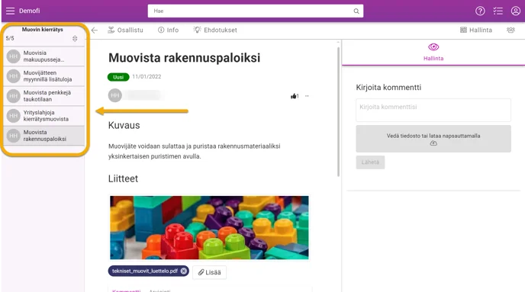Select the Hallinta eye panel tab
This screenshot has width=525, height=292.
pyautogui.click(x=433, y=52)
